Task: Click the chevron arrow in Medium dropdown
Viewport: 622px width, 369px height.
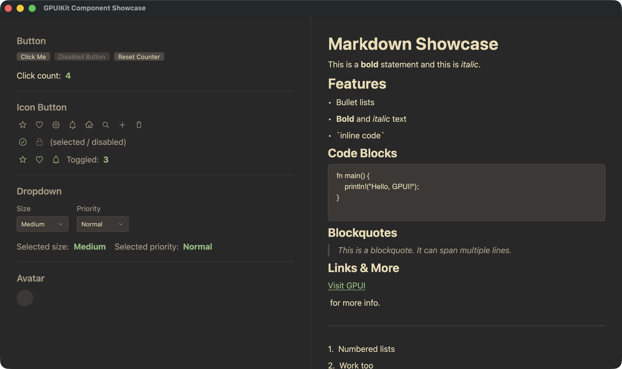Action: click(61, 224)
